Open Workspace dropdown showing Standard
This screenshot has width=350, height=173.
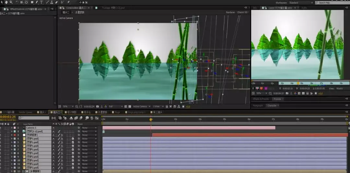301,3
